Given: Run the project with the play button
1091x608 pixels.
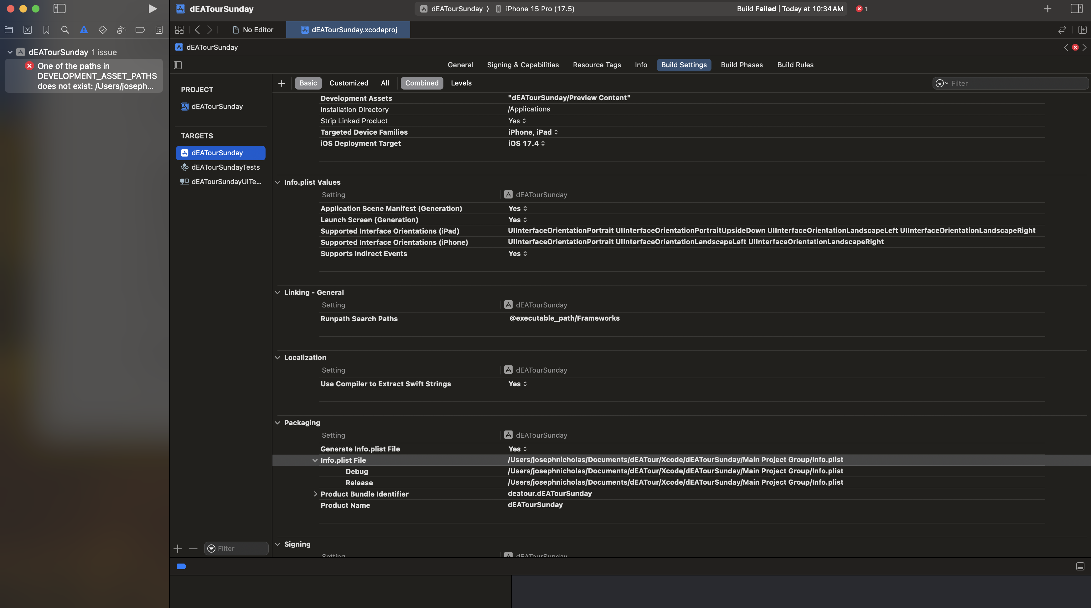Looking at the screenshot, I should click(x=152, y=9).
